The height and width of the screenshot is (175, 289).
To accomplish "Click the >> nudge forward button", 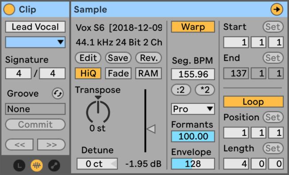I will pos(51,145).
